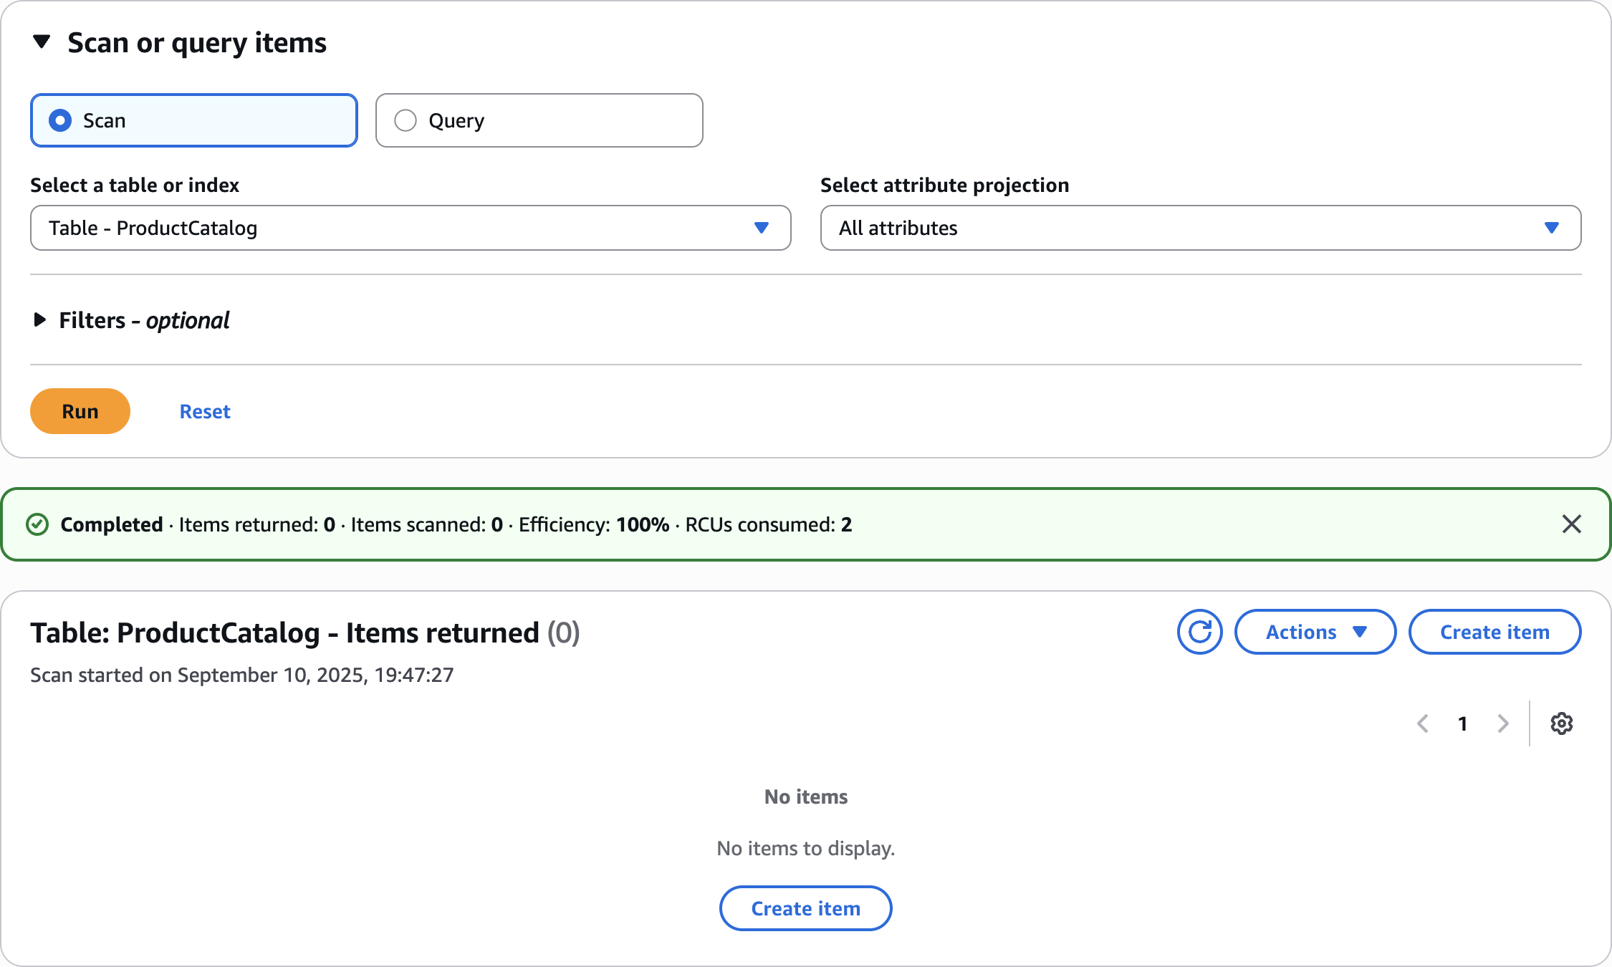Click Create item under No items
Image resolution: width=1612 pixels, height=967 pixels.
pos(805,908)
